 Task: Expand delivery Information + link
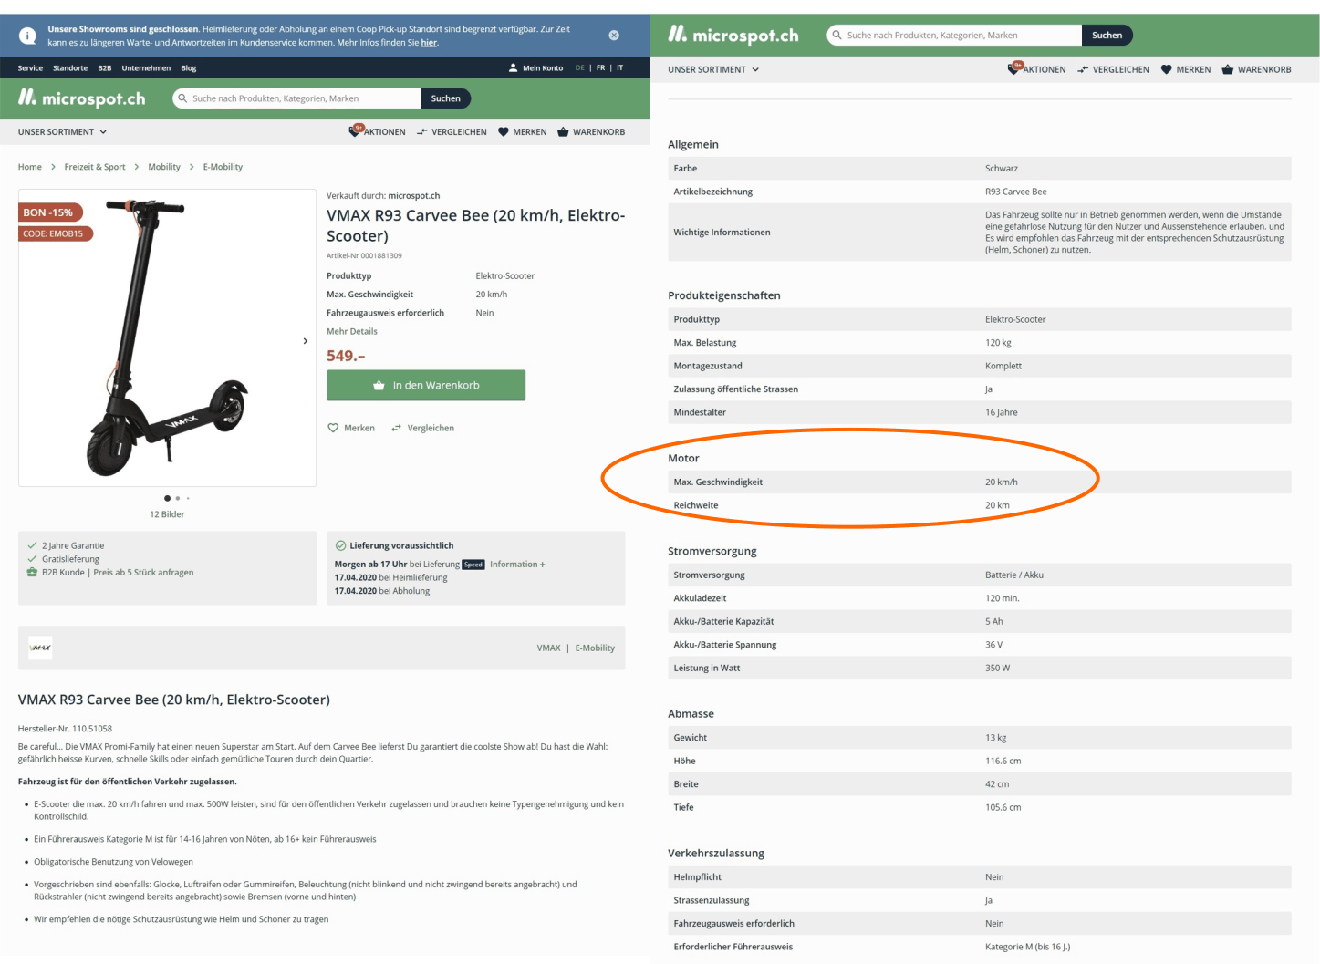(517, 565)
